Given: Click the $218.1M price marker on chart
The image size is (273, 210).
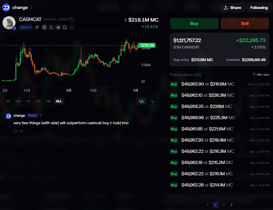Looking at the screenshot, I should [147, 45].
